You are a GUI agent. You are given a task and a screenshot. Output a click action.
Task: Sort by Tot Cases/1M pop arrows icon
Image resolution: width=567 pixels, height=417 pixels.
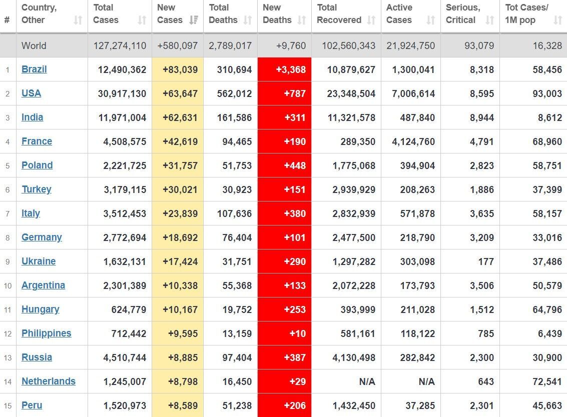coord(557,20)
